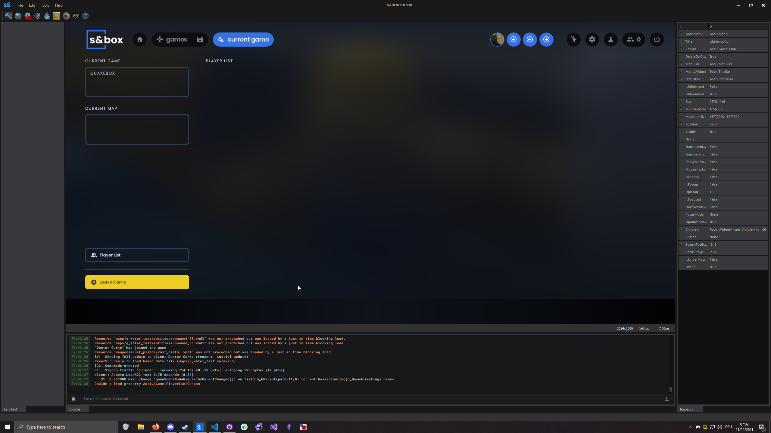Expand the MinimumSize property row
Image resolution: width=771 pixels, height=433 pixels.
(682, 109)
